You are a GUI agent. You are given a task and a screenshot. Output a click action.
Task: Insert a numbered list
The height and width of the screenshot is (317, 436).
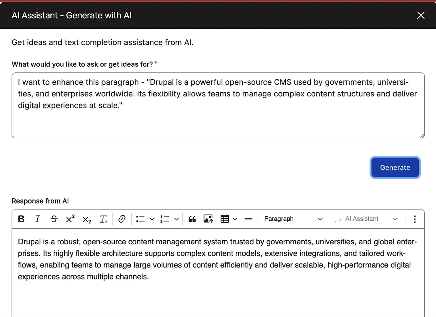click(165, 219)
